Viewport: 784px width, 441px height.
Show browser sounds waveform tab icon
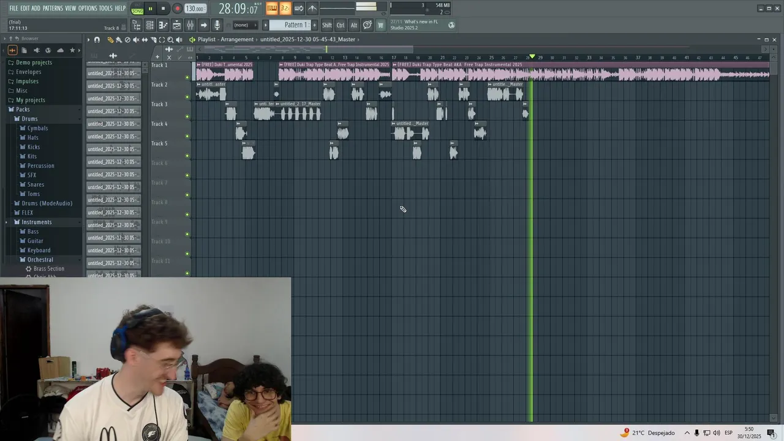(12, 50)
